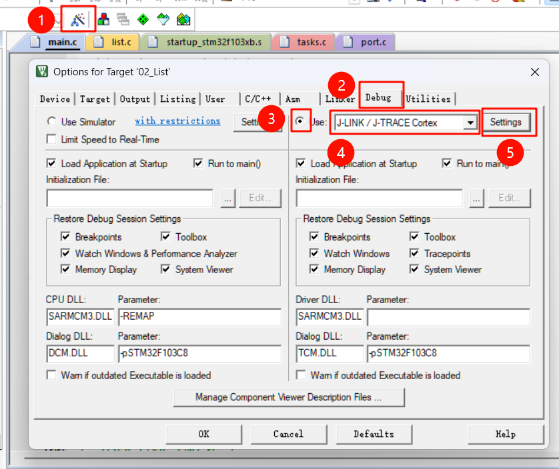Click the TCM.DLL Dialog DLL field

(x=330, y=353)
